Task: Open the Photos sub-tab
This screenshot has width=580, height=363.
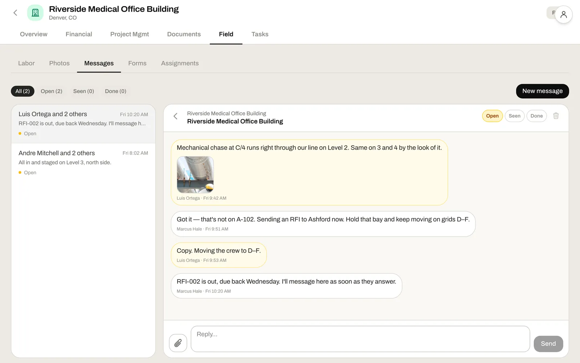Action: pyautogui.click(x=59, y=63)
